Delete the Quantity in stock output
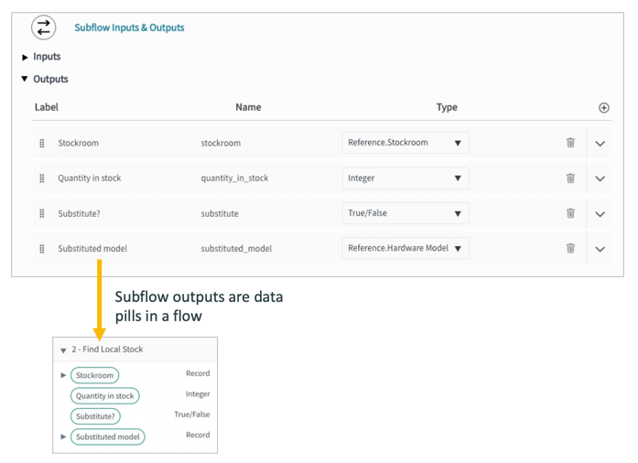The image size is (638, 463). tap(570, 178)
